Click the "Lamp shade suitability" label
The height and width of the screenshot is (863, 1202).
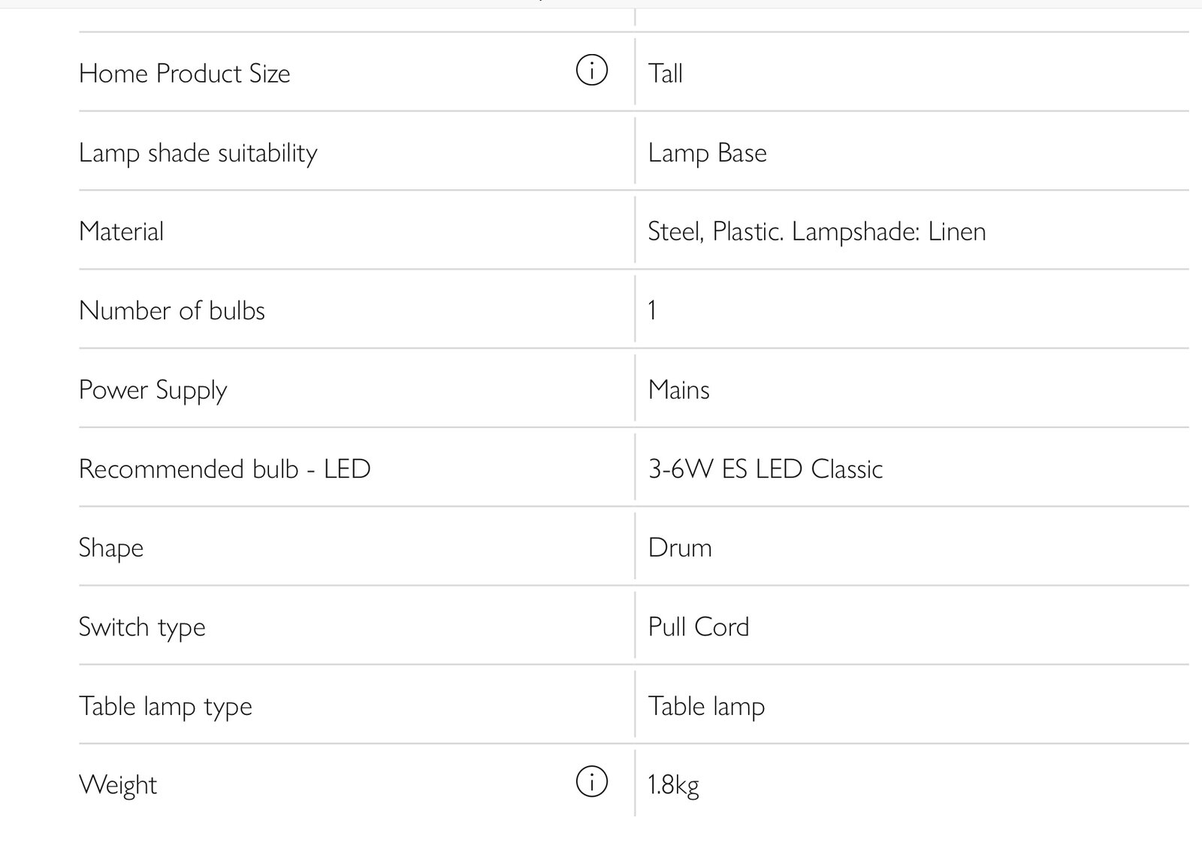click(198, 153)
